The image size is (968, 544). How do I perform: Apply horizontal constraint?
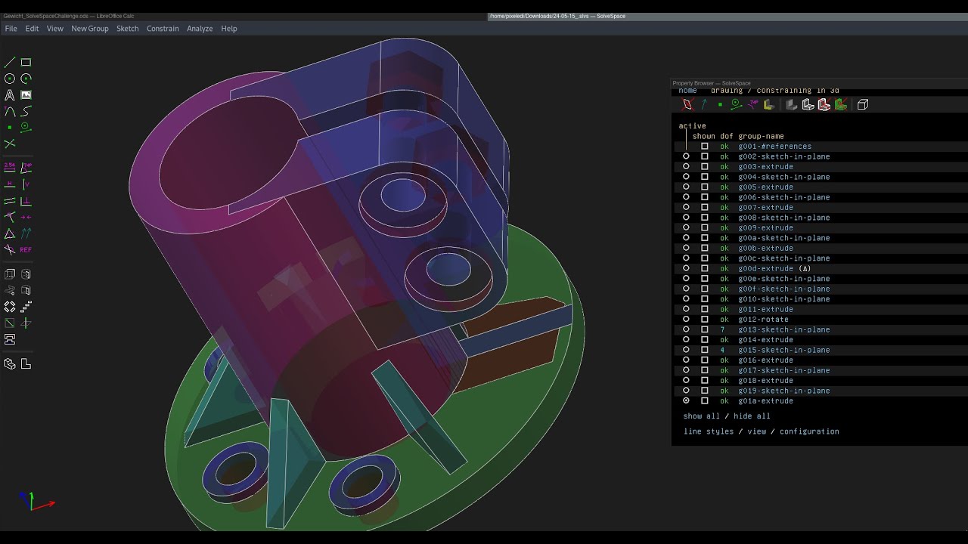[10, 184]
